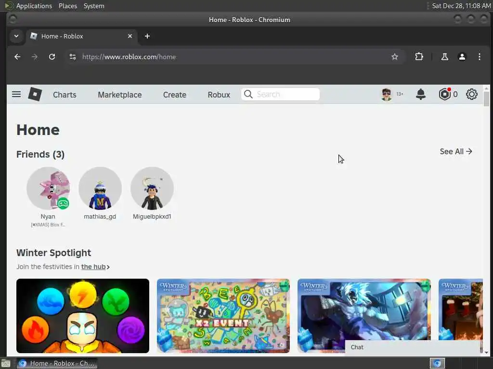
Task: Open the hamburger navigation menu
Action: [x=16, y=94]
